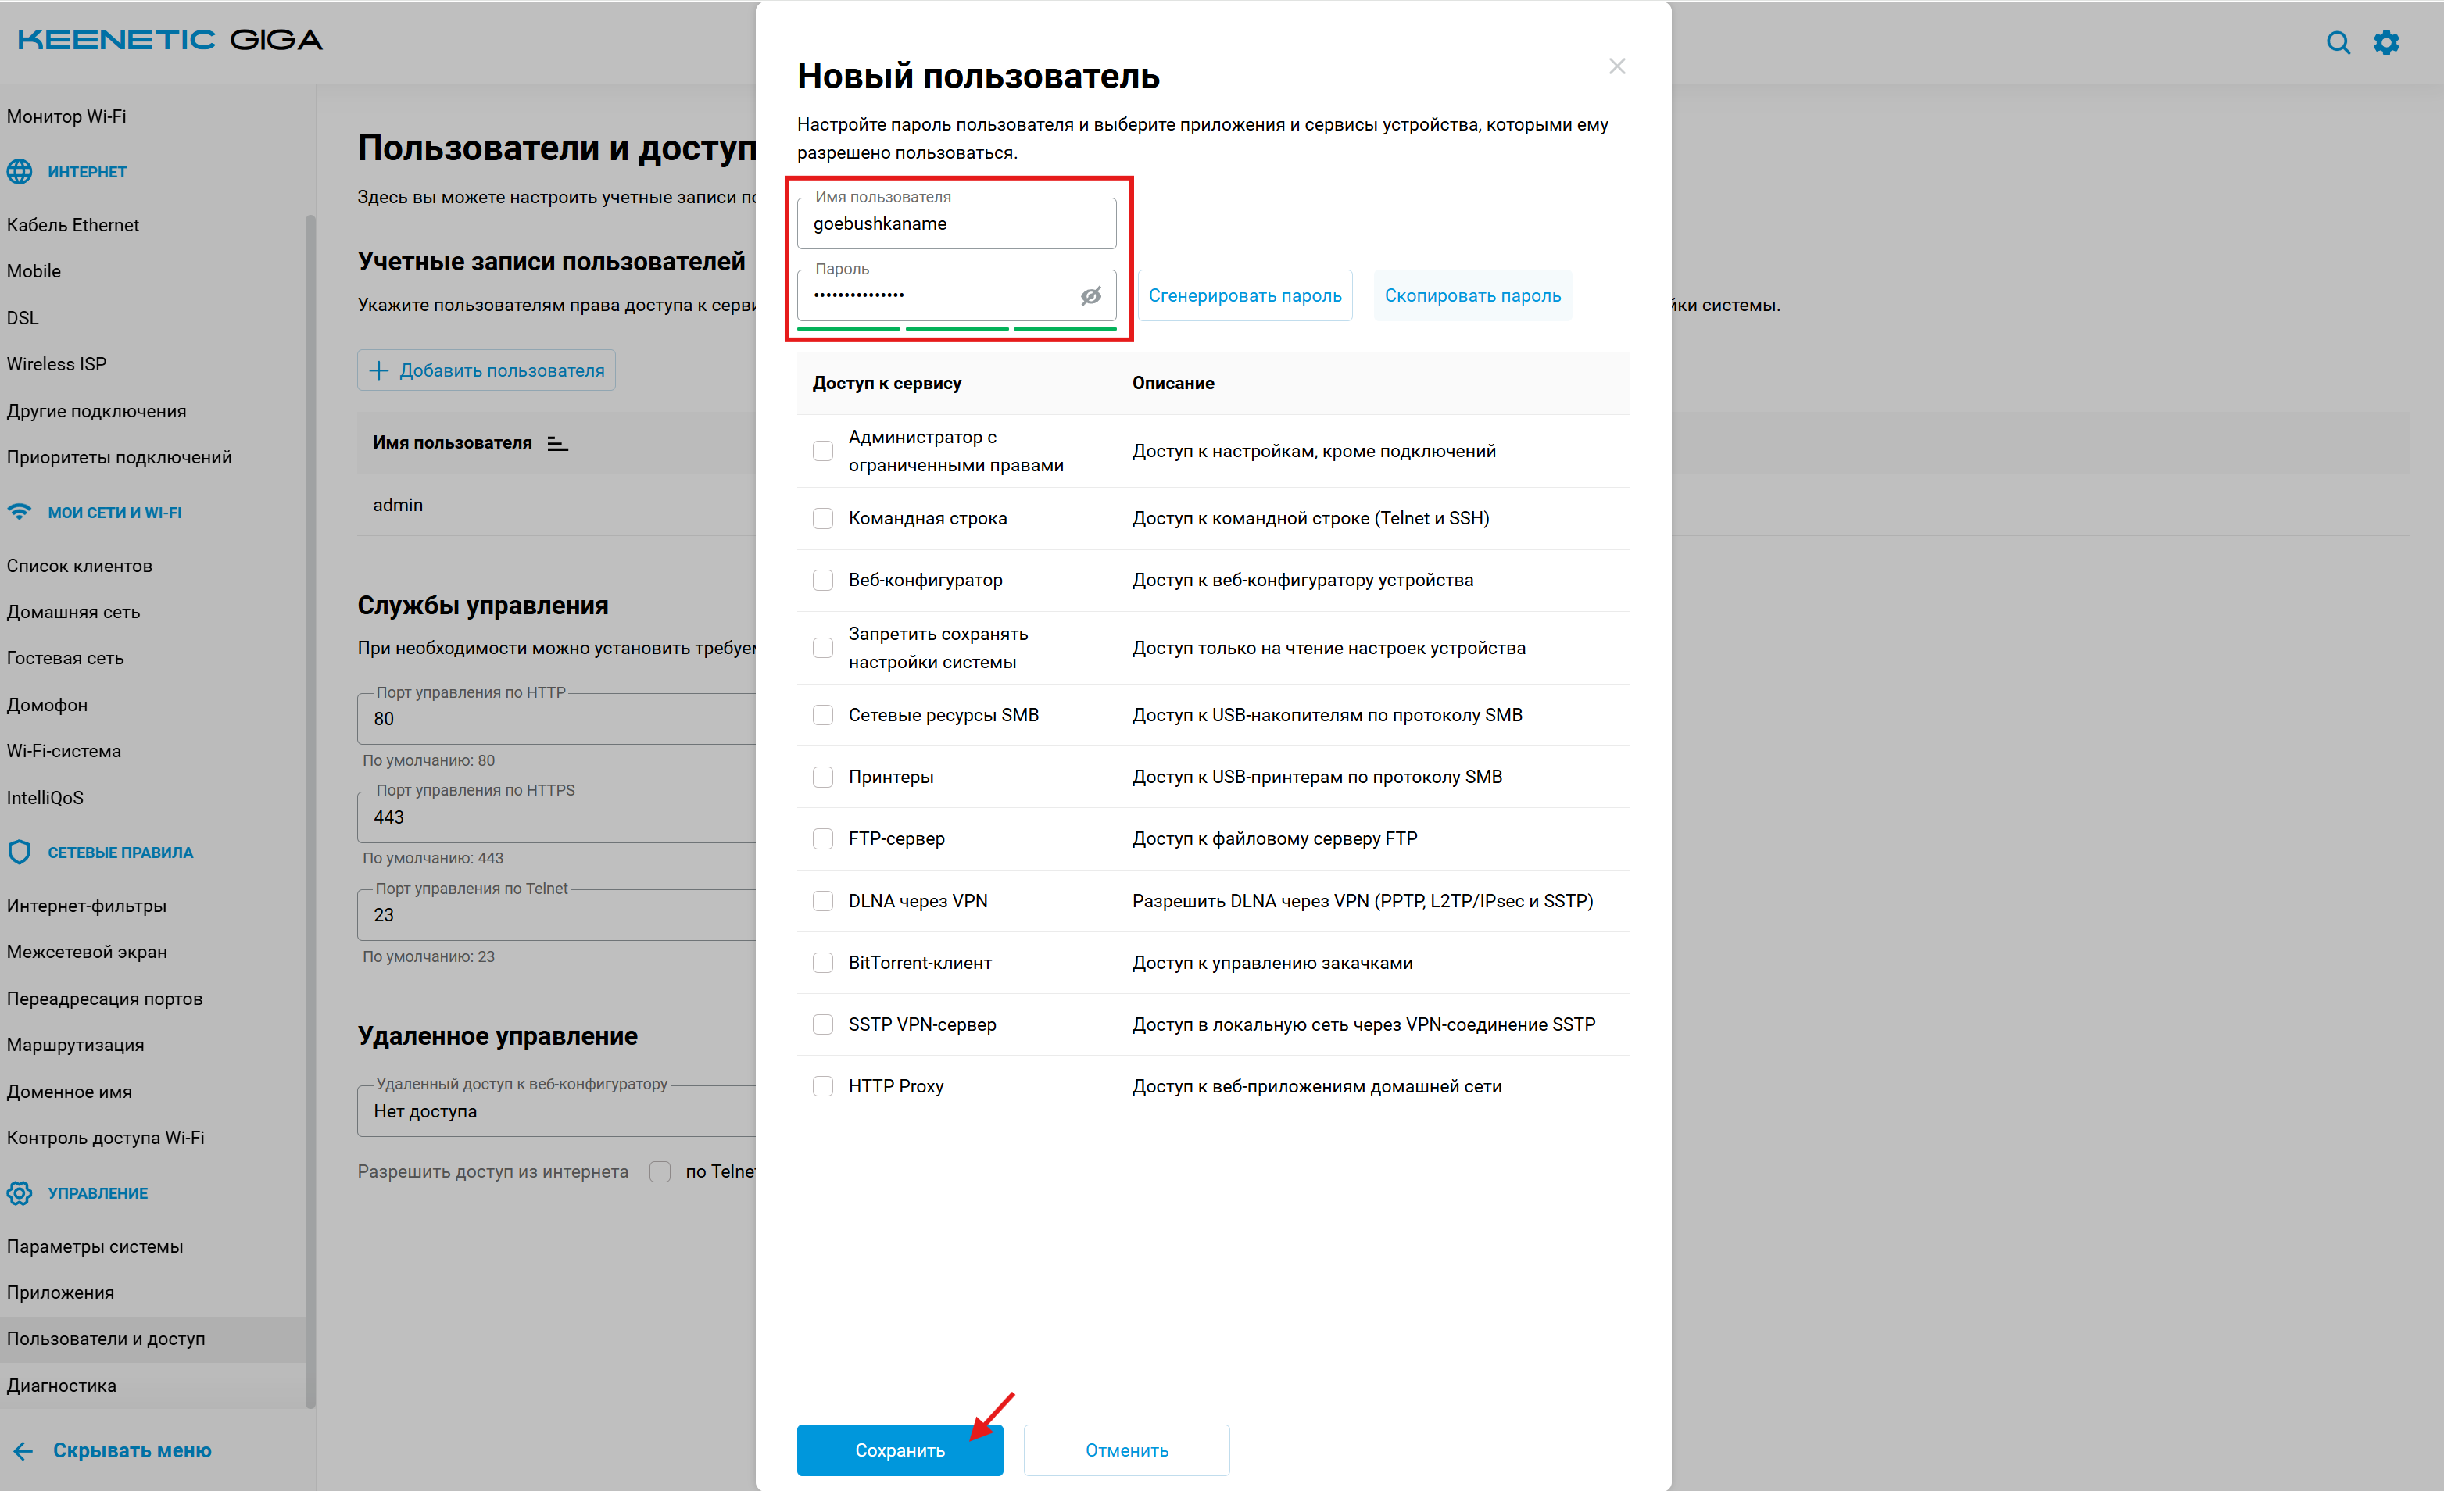Click the Internet globe section icon
The width and height of the screenshot is (2444, 1491).
tap(20, 172)
